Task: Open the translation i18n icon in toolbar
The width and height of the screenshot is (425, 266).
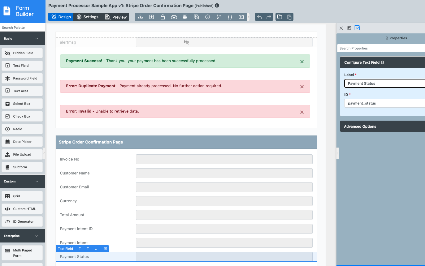Action: [196, 17]
